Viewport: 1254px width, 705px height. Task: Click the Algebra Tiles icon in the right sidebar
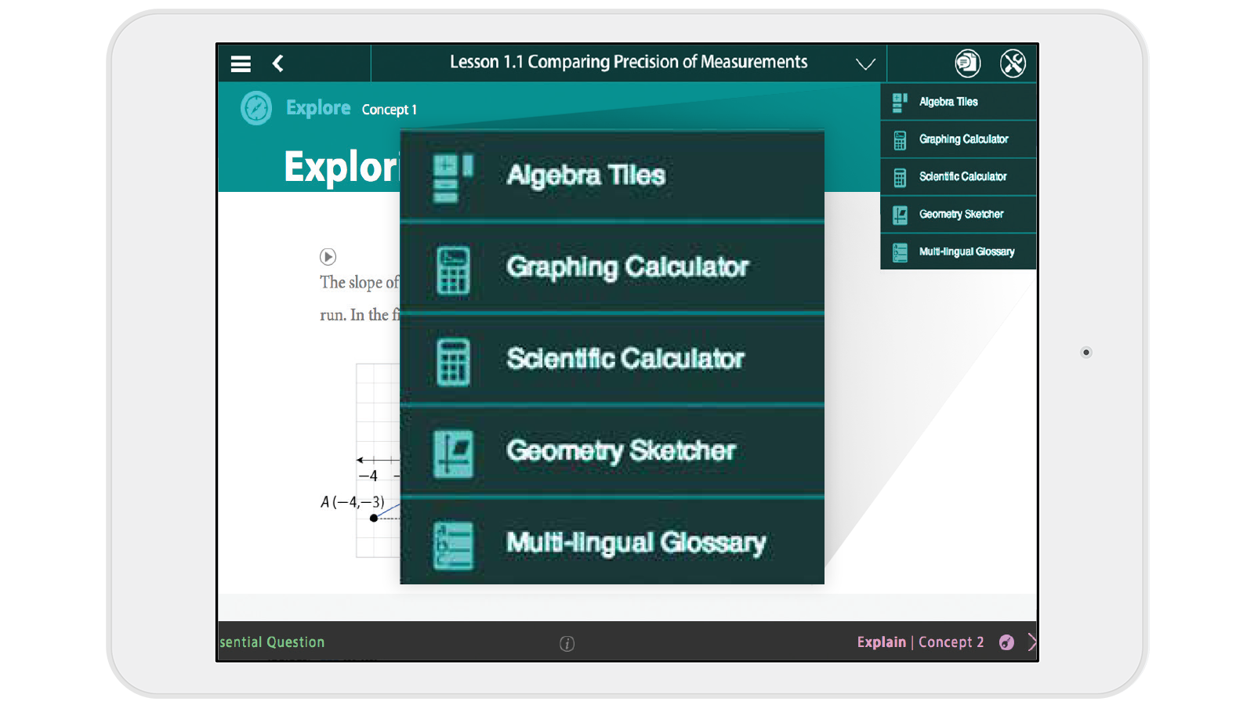pyautogui.click(x=899, y=101)
